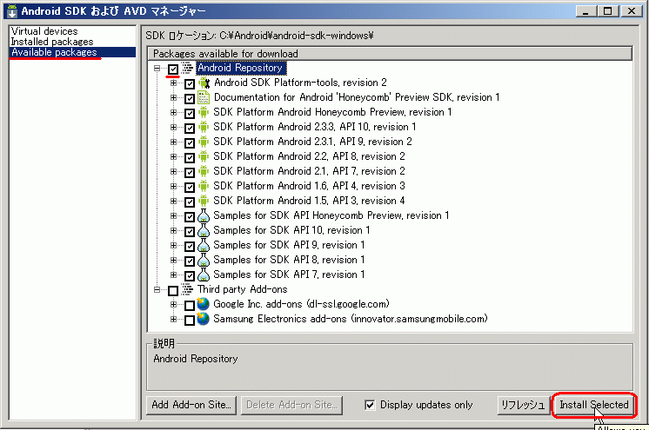Click the Android icon for SDK Platform 2.1
The image size is (649, 430).
point(204,172)
